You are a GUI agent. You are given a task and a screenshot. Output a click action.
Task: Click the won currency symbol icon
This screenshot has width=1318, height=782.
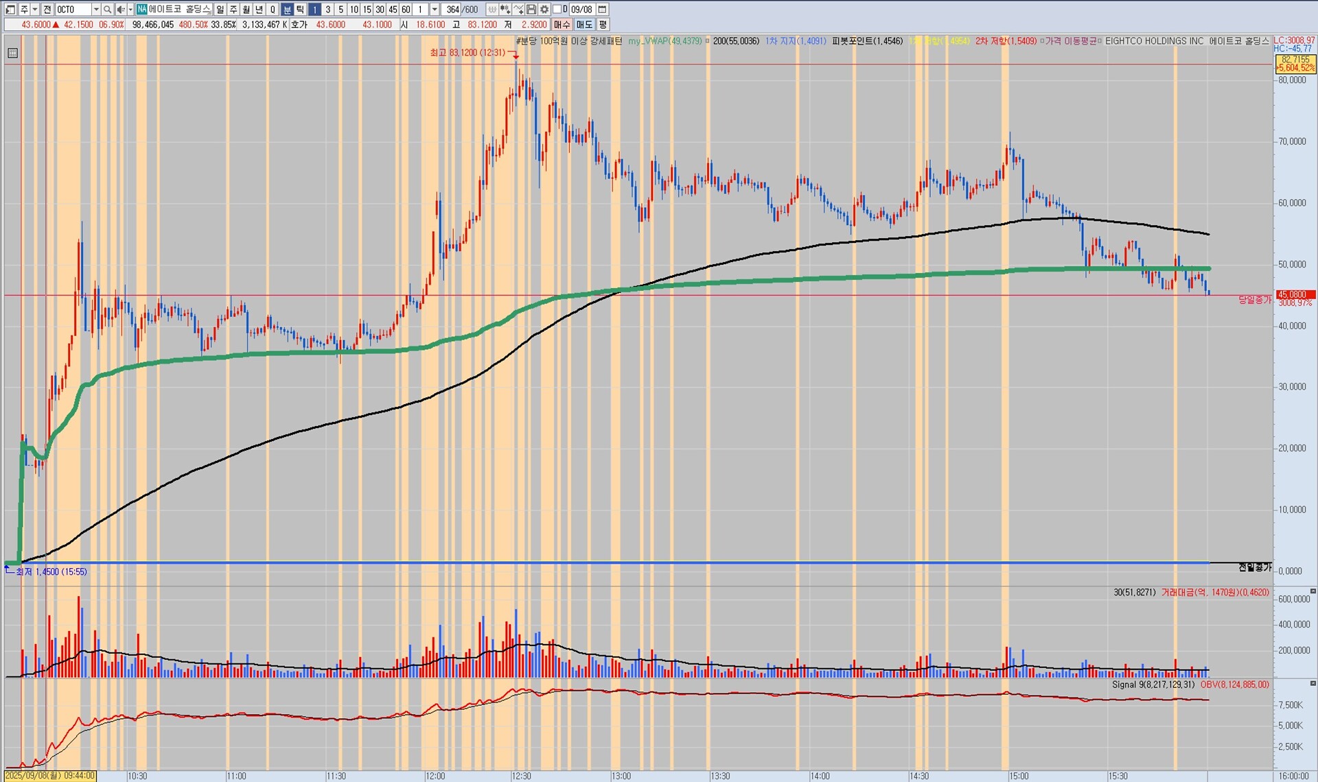coord(492,10)
